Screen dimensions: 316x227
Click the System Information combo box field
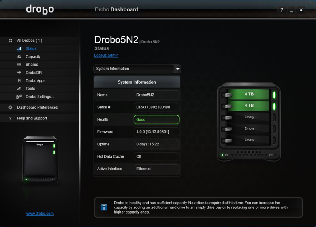click(134, 69)
